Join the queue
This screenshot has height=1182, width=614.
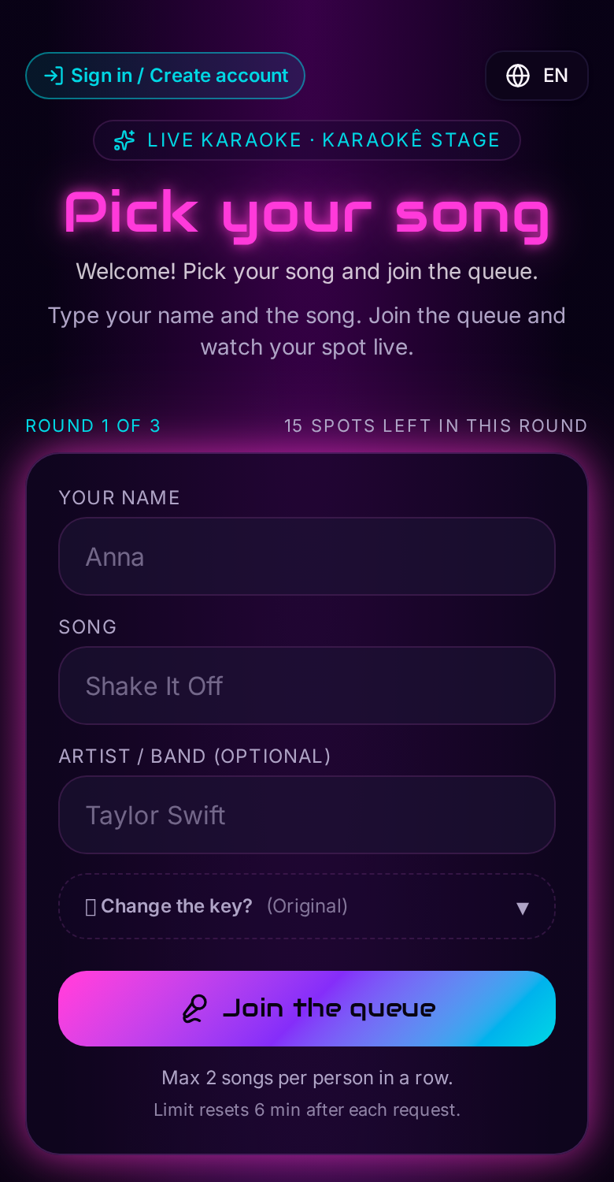click(307, 1009)
